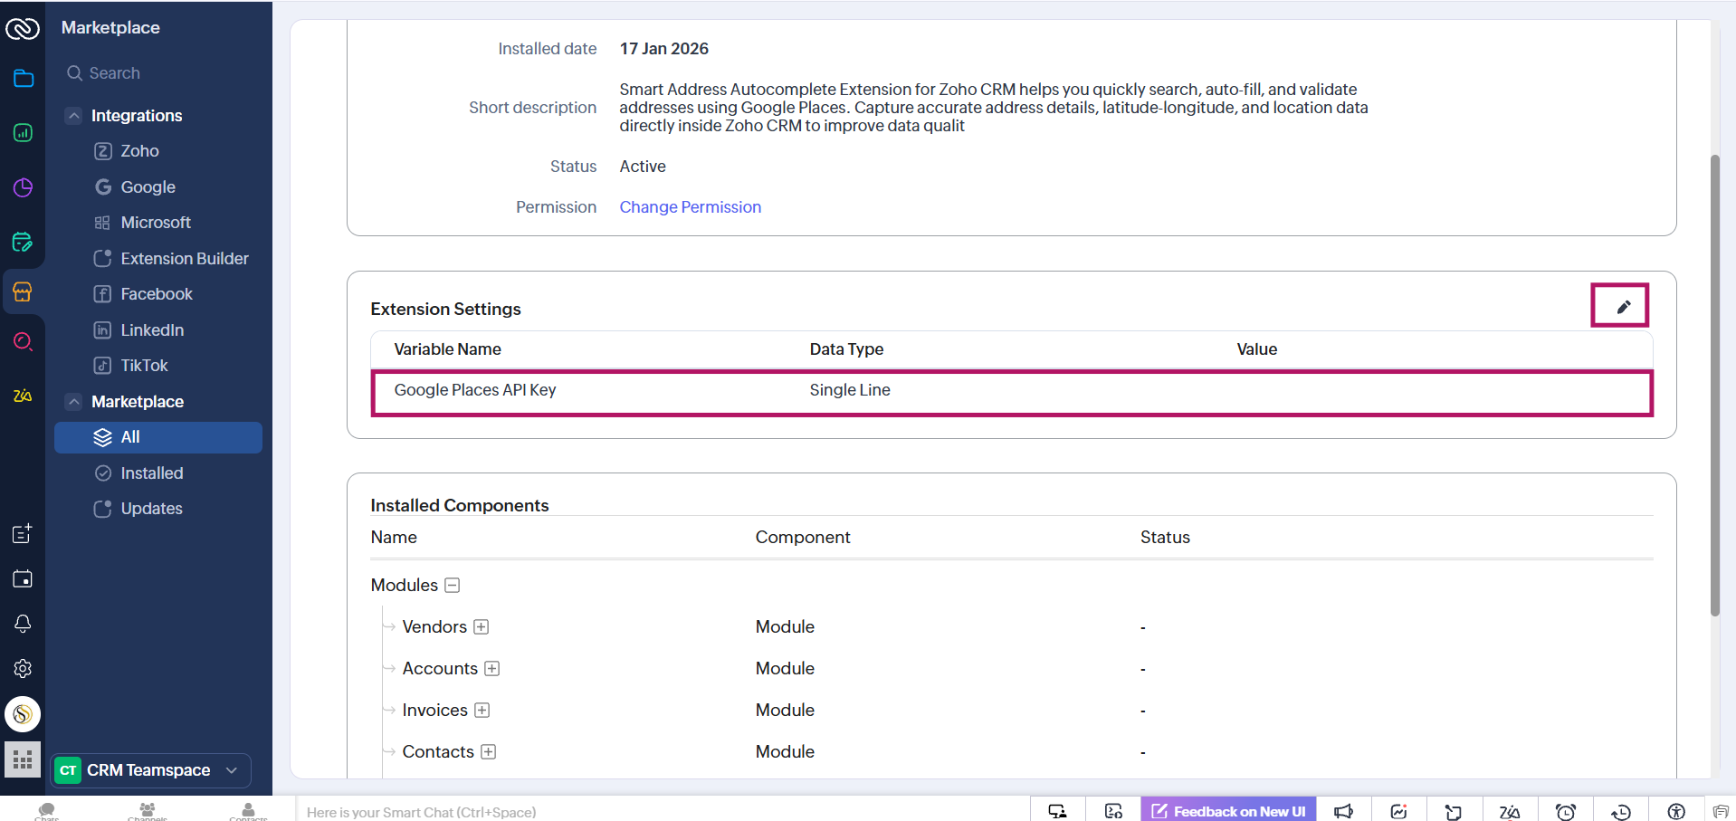Click the recent history clock icon bottom right
1736x821 pixels.
point(1620,810)
